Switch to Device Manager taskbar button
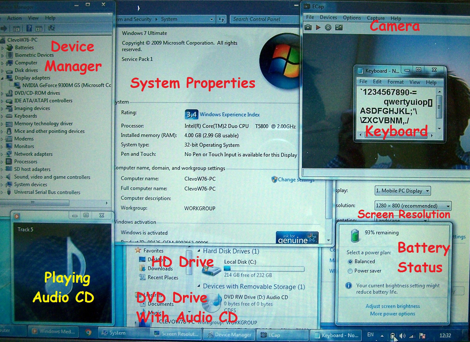The height and width of the screenshot is (342, 470). point(230,334)
